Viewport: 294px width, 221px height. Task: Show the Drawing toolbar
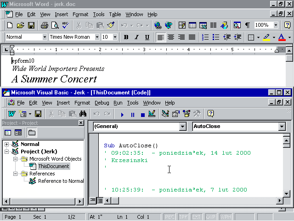click(224, 25)
